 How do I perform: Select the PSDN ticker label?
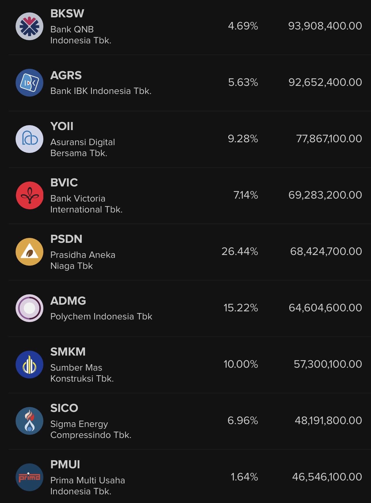[x=66, y=239]
